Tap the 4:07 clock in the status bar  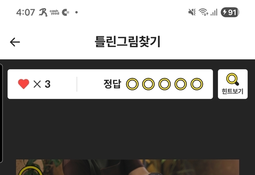coord(25,12)
